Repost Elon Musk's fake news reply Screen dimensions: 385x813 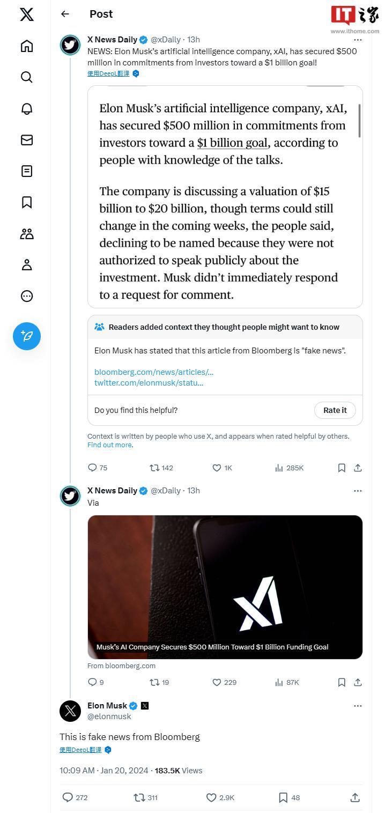[139, 798]
